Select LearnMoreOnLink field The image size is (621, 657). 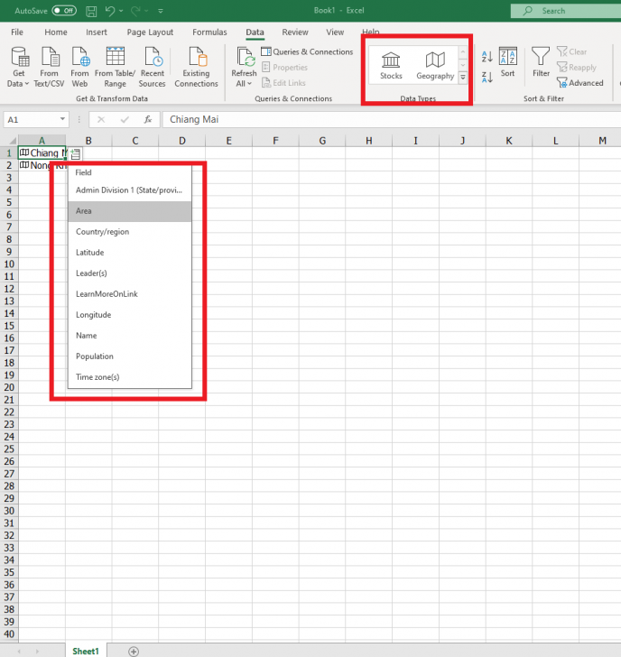tap(129, 294)
